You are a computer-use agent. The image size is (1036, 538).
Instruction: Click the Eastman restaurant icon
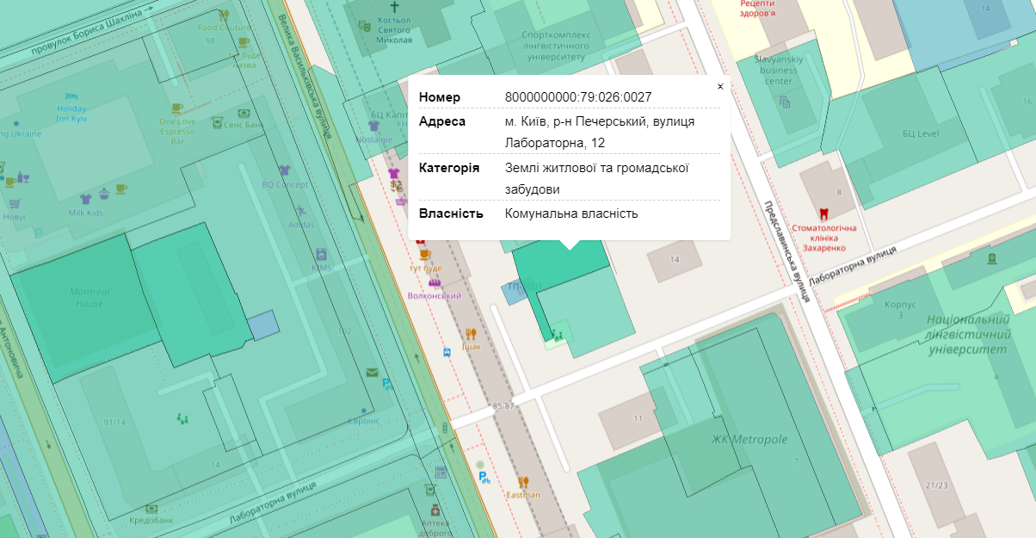pyautogui.click(x=522, y=482)
